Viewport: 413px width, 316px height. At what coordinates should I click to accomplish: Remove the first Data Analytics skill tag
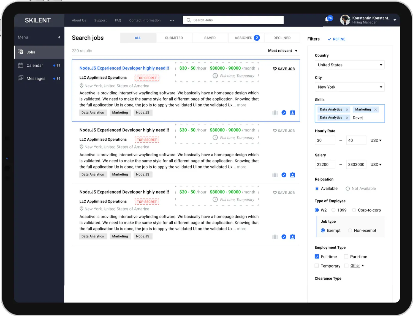pyautogui.click(x=347, y=110)
